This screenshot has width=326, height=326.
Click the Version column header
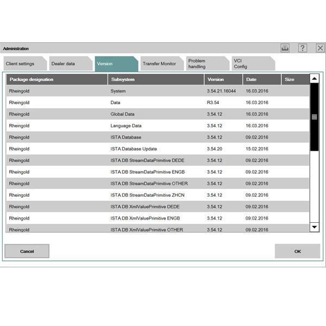223,79
